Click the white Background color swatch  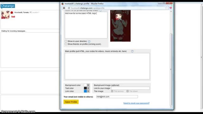[x=85, y=85]
